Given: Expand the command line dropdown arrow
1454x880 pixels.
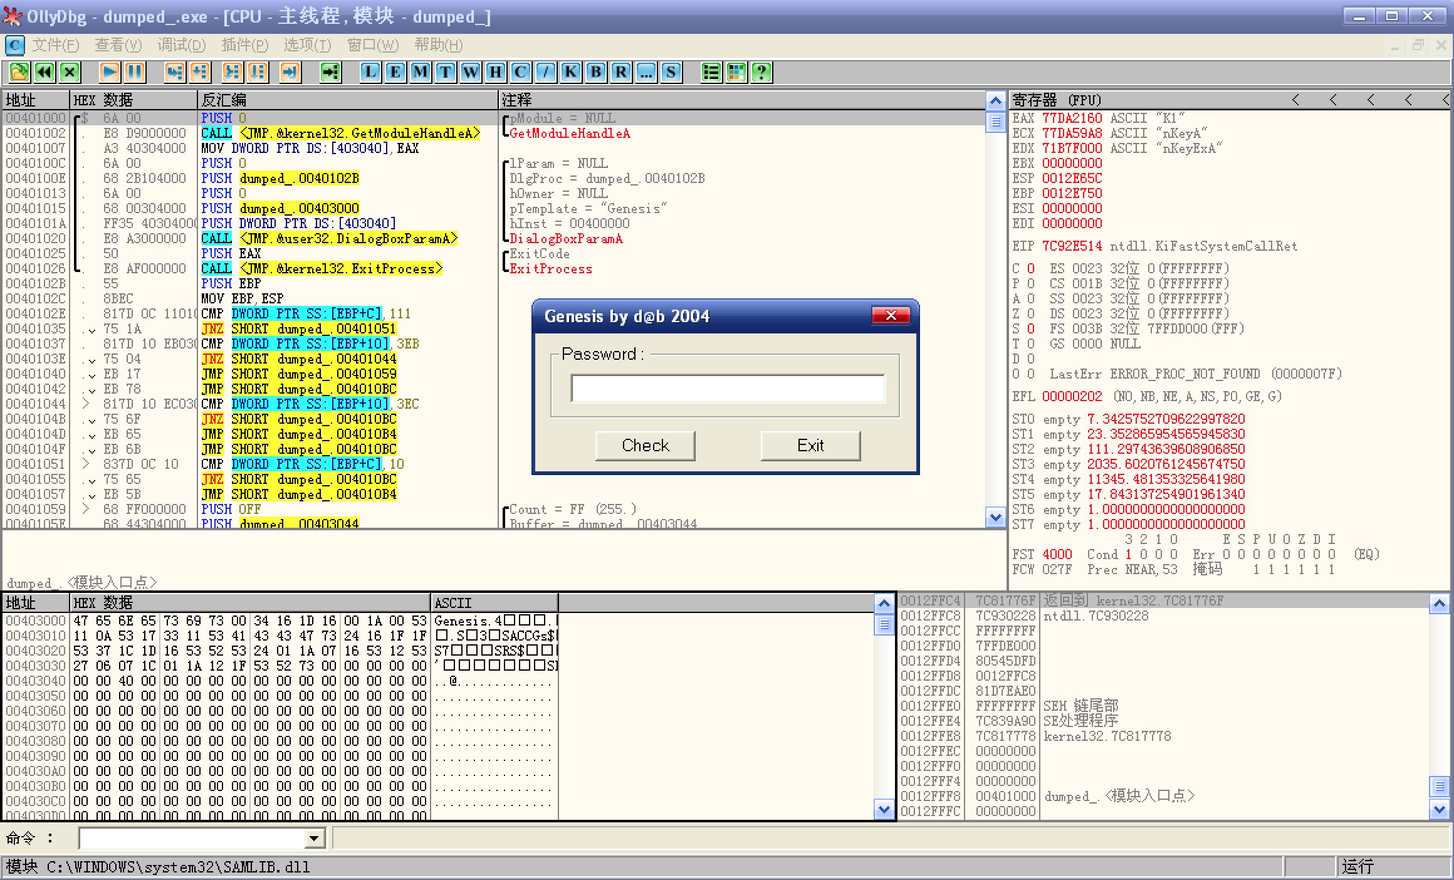Looking at the screenshot, I should pyautogui.click(x=314, y=838).
